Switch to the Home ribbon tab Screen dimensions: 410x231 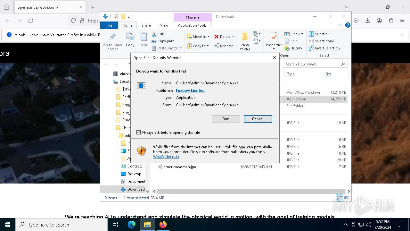coord(127,25)
